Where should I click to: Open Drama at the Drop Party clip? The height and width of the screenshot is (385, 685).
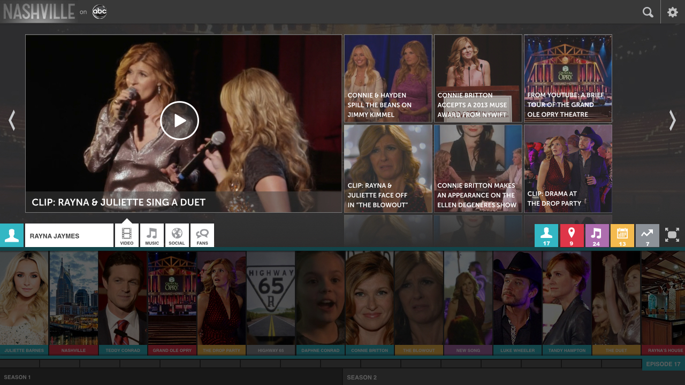coord(568,168)
